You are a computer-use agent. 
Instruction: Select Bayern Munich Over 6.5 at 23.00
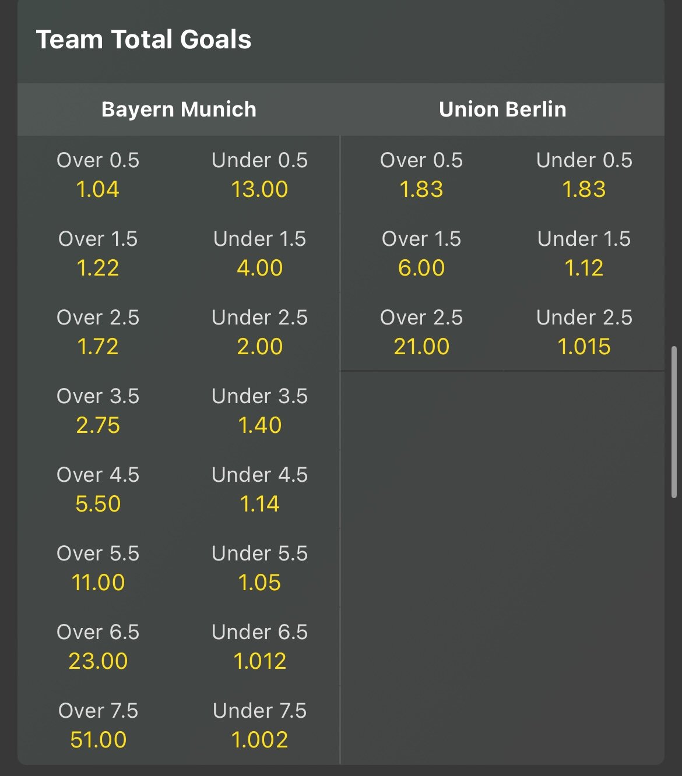pyautogui.click(x=98, y=647)
